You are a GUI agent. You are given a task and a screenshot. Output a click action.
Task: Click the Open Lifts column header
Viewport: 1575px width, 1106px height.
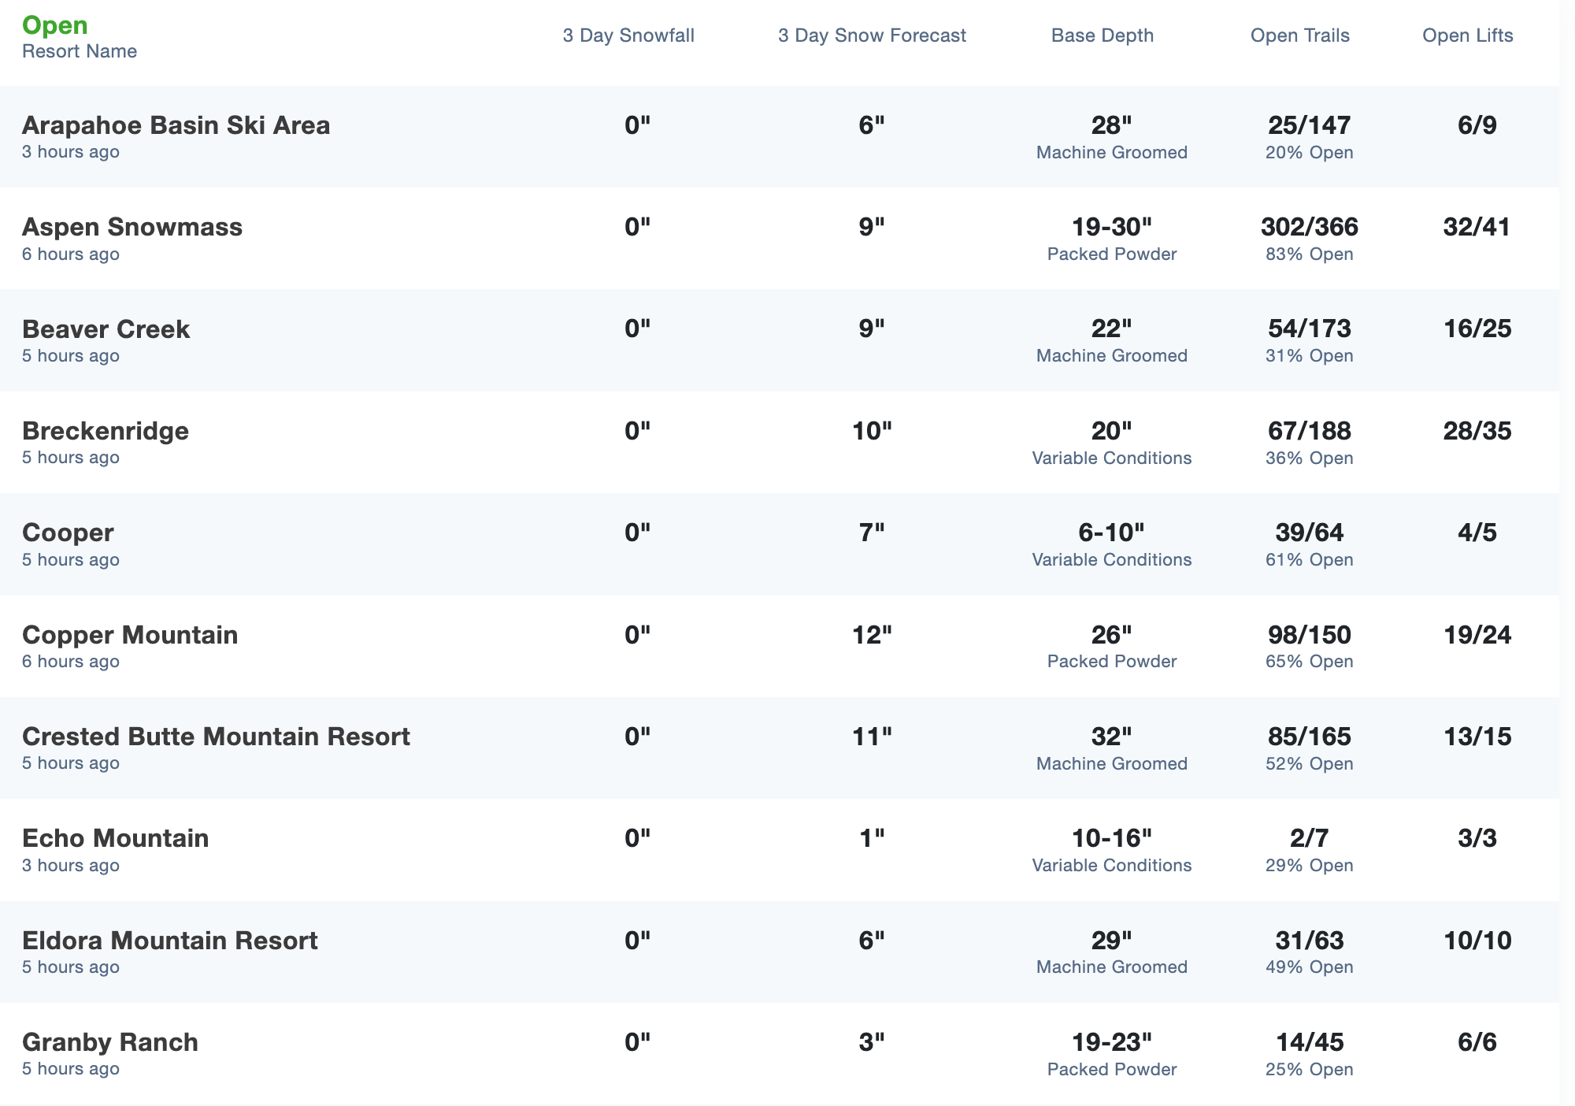1467,35
